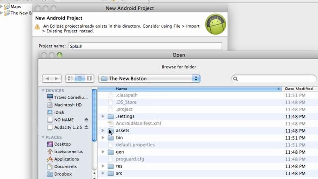Click the 11:51 PM date of bin folder

295,138
